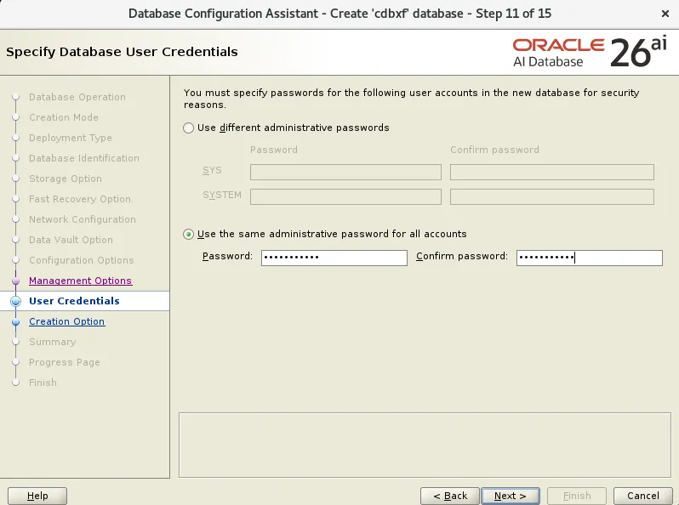Click the SYS password field
The height and width of the screenshot is (505, 679).
pyautogui.click(x=345, y=173)
